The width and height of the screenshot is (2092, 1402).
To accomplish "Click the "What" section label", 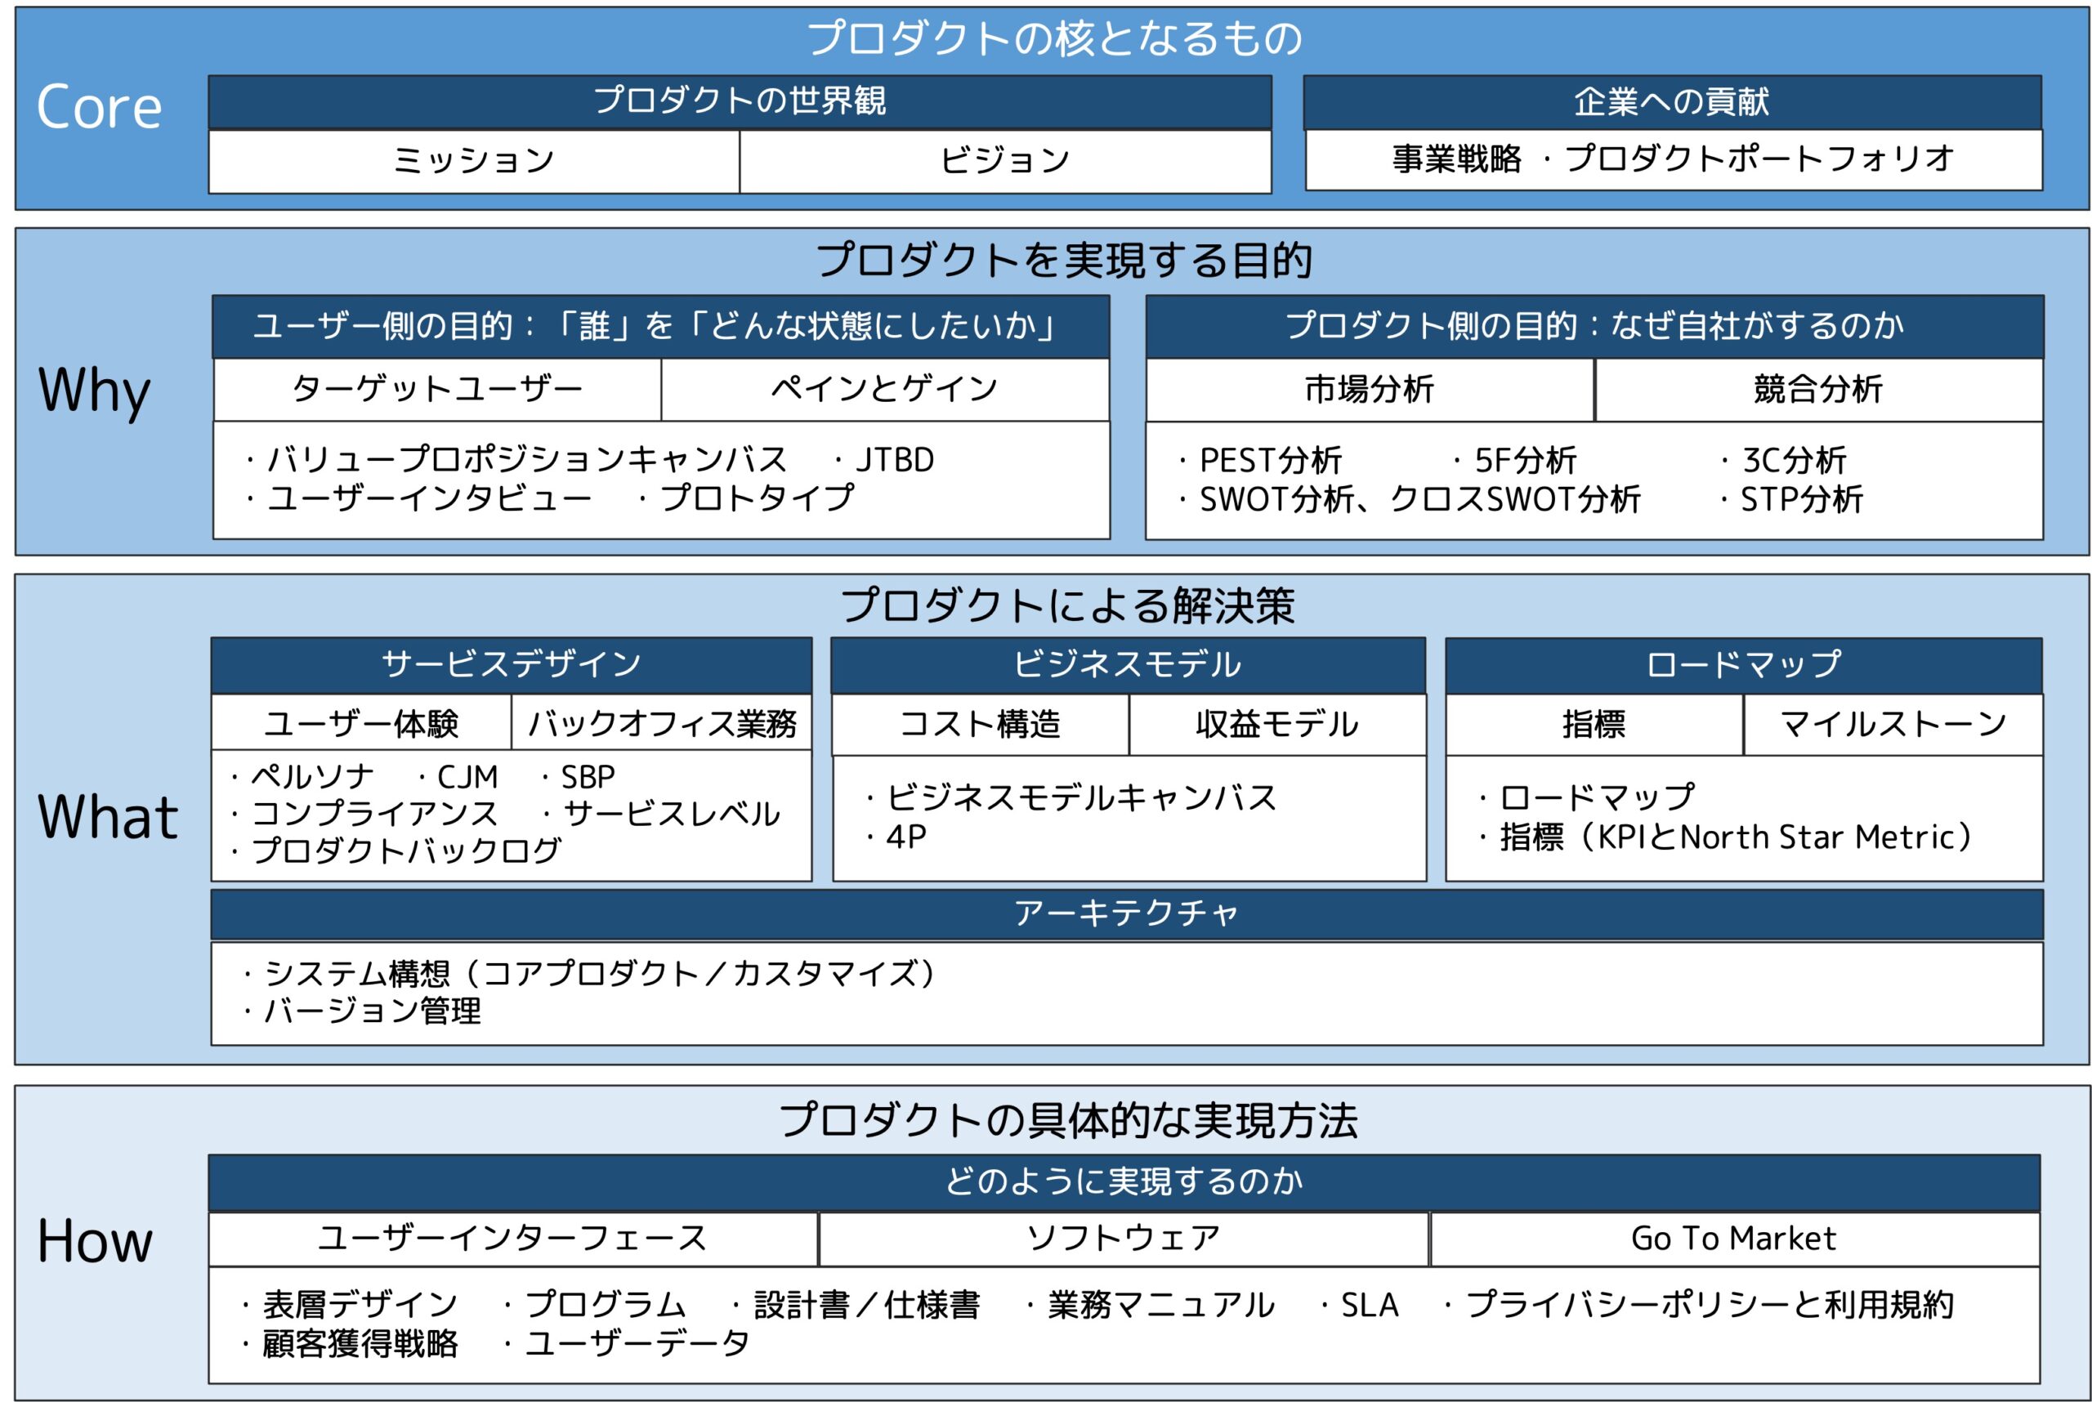I will (x=108, y=817).
